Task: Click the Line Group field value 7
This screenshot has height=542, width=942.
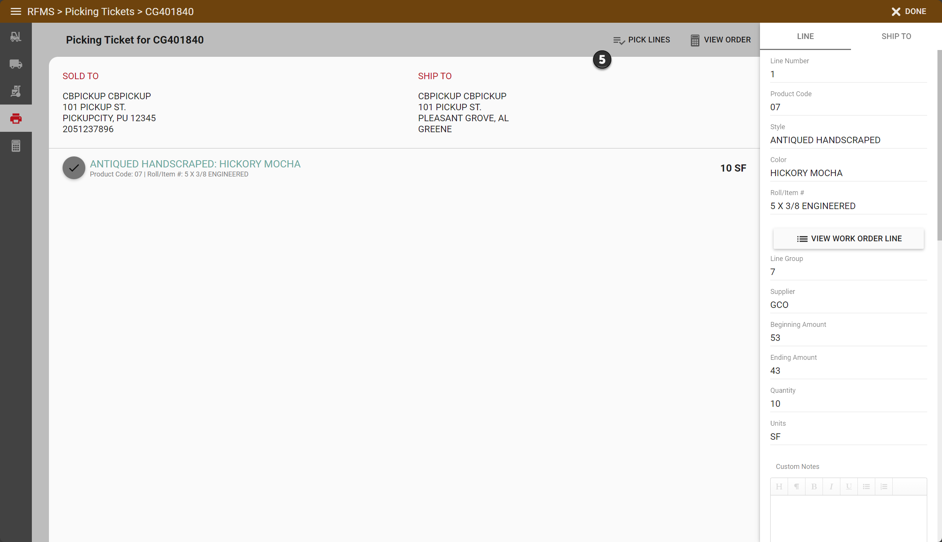Action: pos(848,272)
